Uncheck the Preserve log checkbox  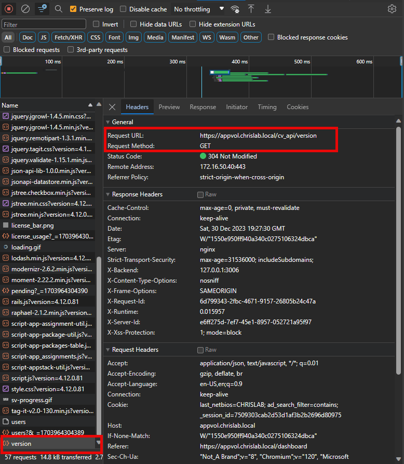[x=73, y=9]
